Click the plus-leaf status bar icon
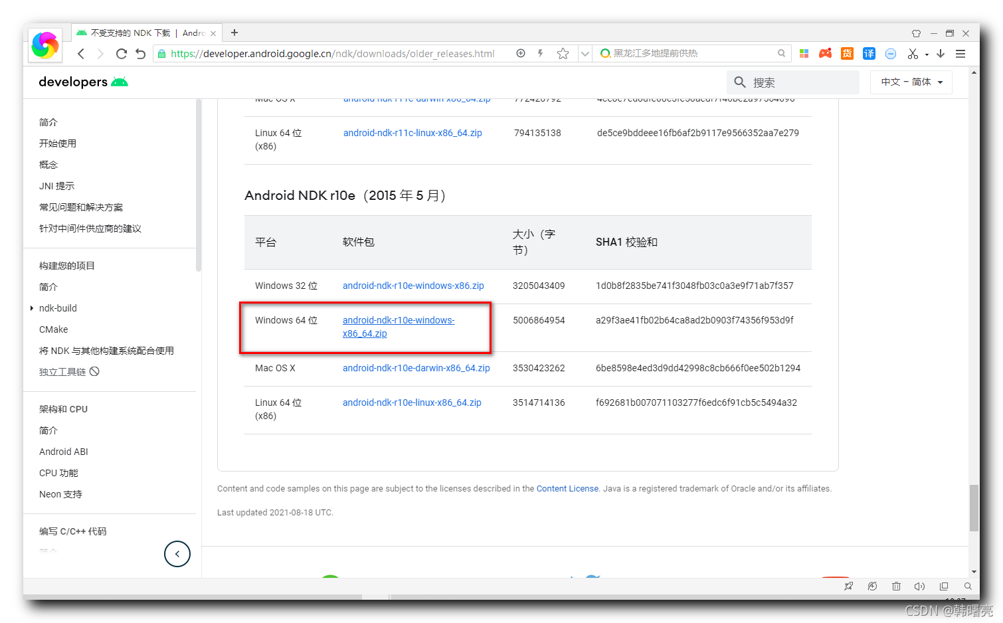Image resolution: width=1003 pixels, height=623 pixels. pyautogui.click(x=872, y=586)
